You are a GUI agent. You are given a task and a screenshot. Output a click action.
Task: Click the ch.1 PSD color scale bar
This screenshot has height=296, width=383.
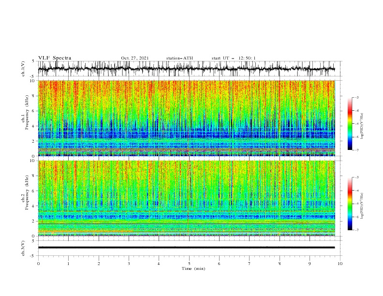tap(350, 124)
